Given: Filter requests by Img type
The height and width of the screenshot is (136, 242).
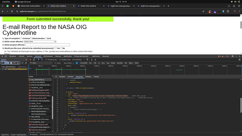Looking at the screenshot, I should (x=108, y=63).
